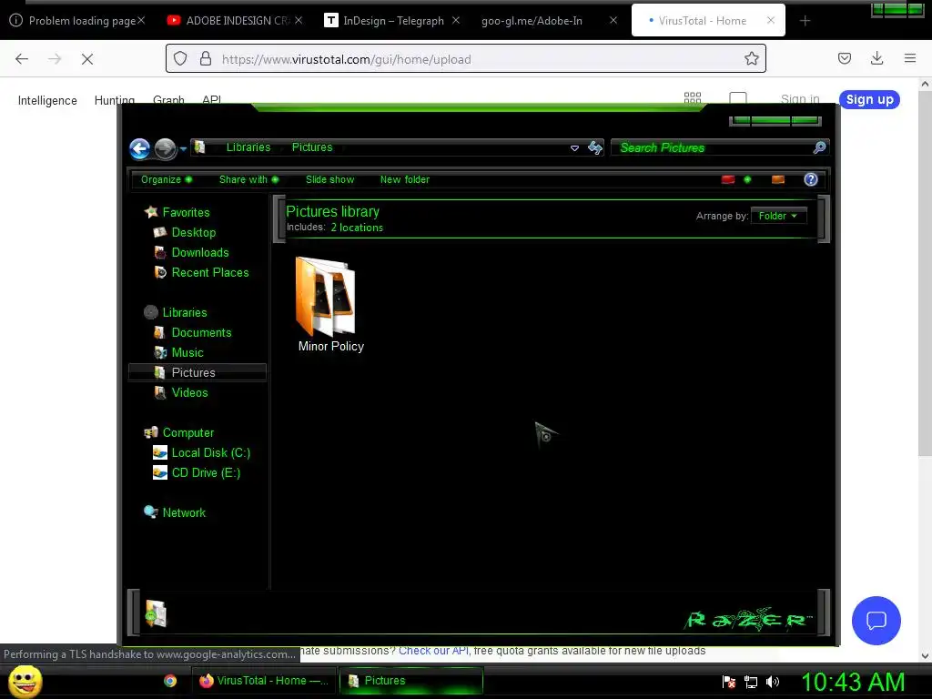Open Local Disk (C:)
Viewport: 932px width, 699px height.
coord(210,453)
